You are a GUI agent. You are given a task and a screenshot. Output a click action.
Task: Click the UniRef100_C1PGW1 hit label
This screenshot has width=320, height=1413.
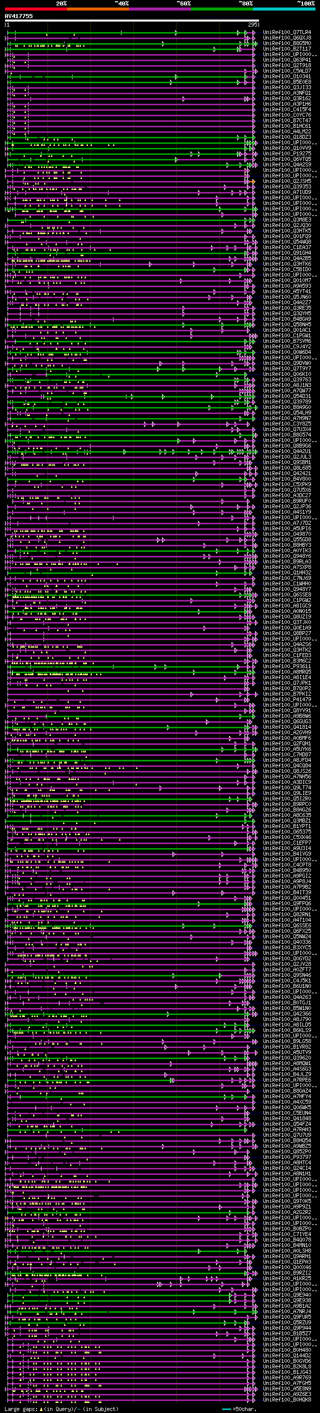coord(286,336)
